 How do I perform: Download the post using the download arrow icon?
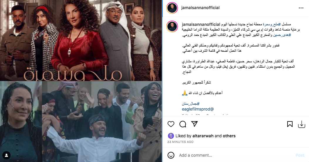click(x=302, y=124)
